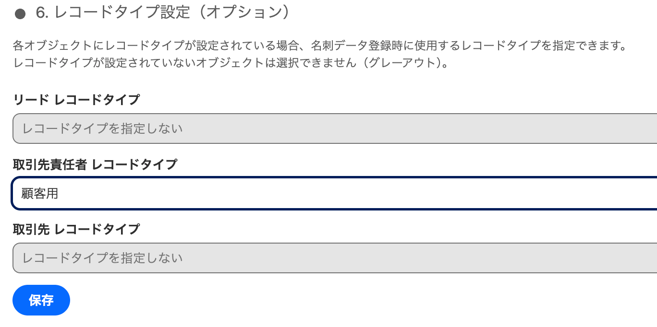Click the （オプション） text in the heading
Screen dimensions: 657x327
[x=244, y=13]
